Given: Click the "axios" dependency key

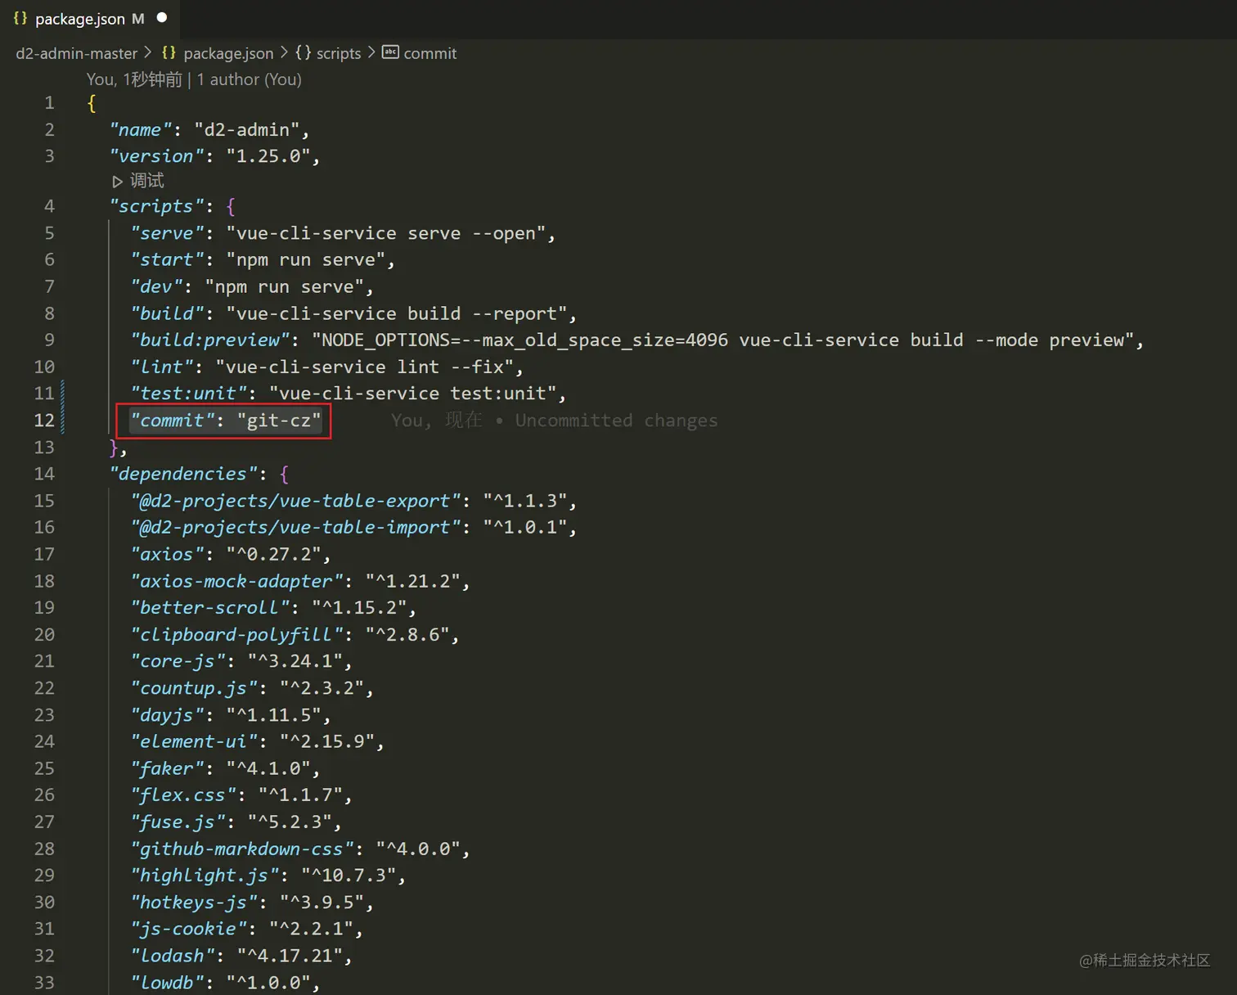Looking at the screenshot, I should (167, 555).
